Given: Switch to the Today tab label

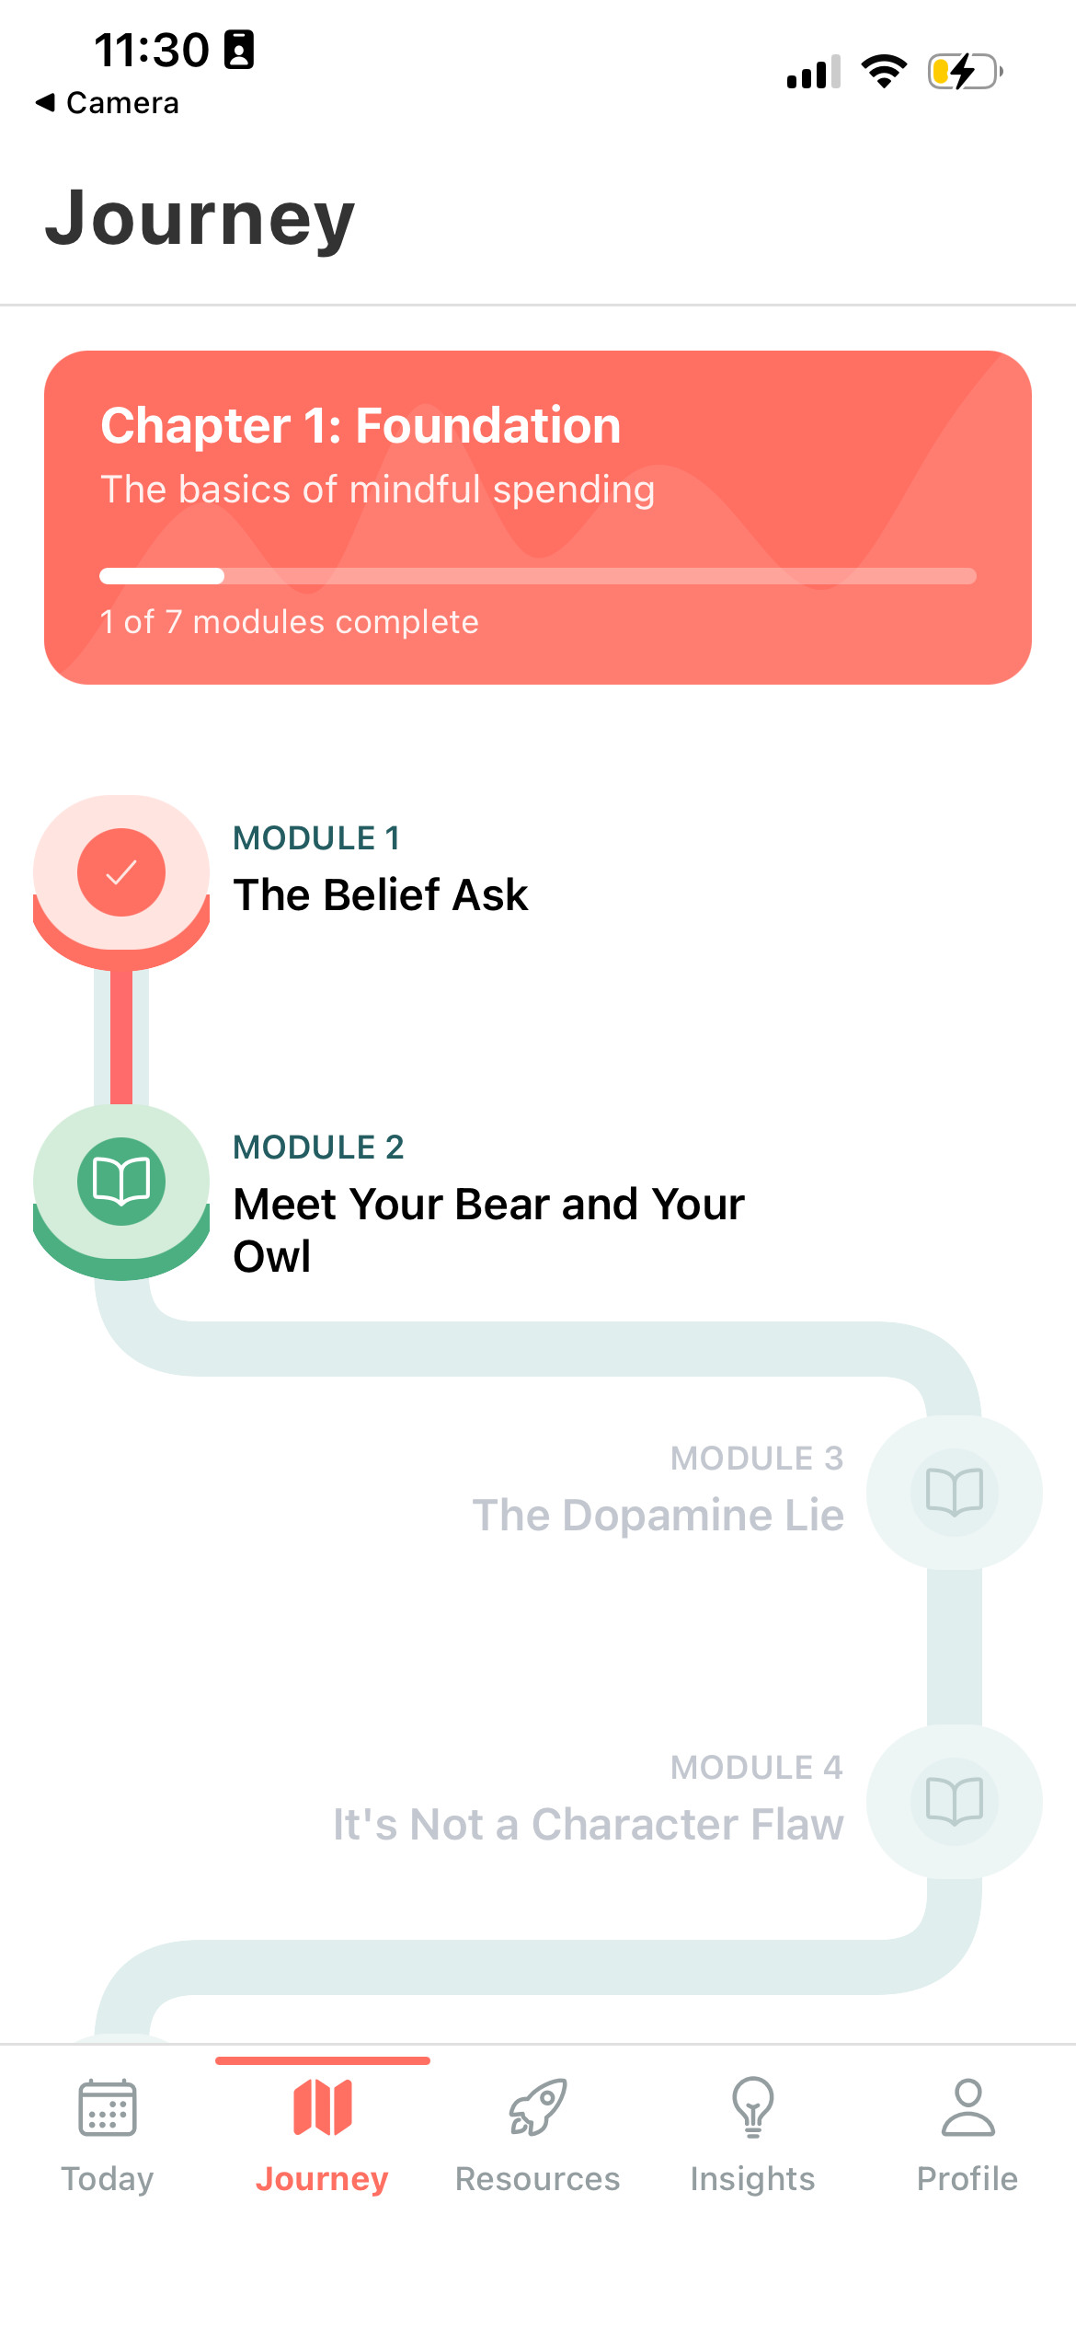Looking at the screenshot, I should coord(108,2179).
